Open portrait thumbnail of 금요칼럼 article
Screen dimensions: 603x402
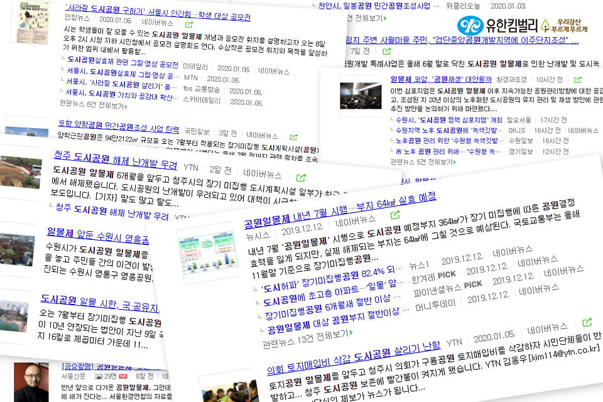coord(31,382)
